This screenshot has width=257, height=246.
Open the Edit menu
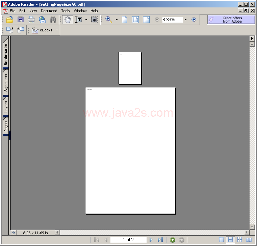pyautogui.click(x=22, y=11)
